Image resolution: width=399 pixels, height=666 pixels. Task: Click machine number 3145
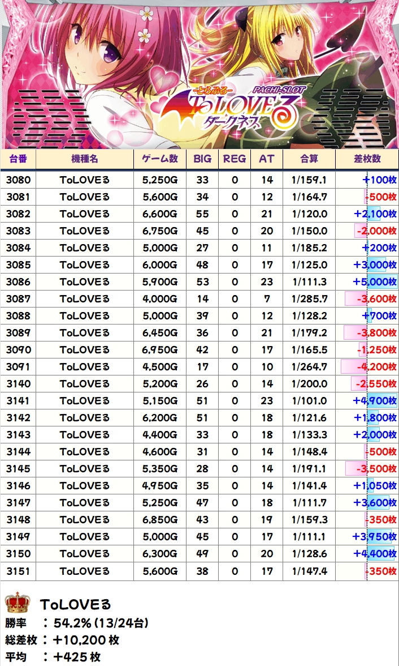[x=18, y=469]
